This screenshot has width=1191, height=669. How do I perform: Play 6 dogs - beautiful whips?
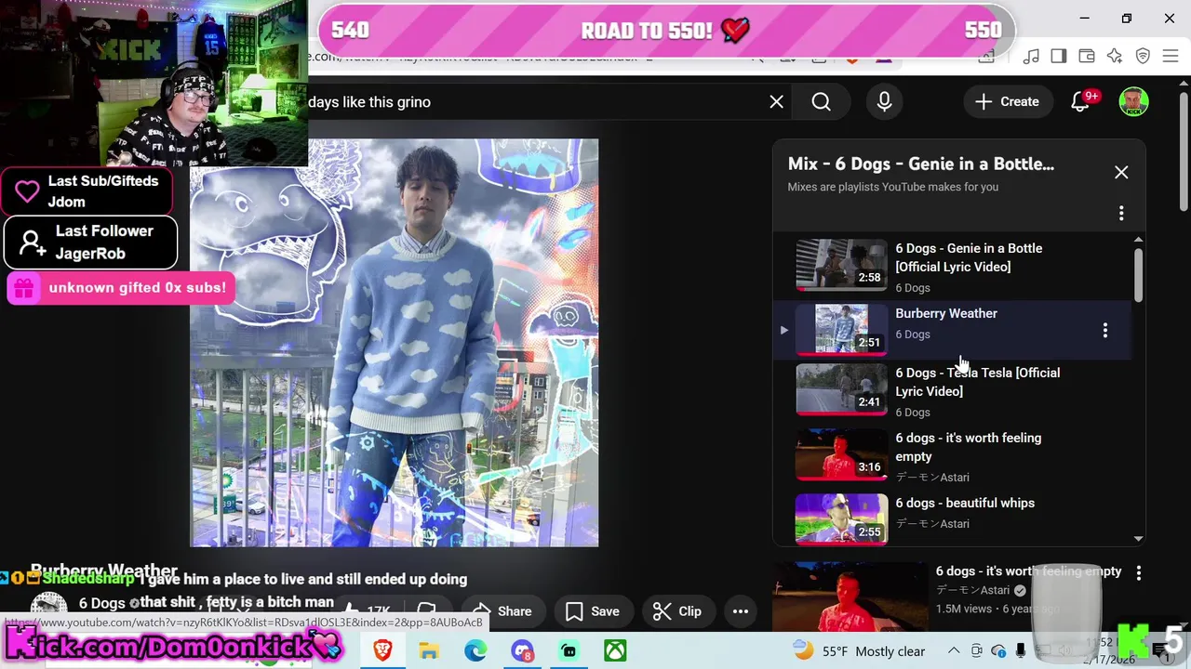[964, 503]
